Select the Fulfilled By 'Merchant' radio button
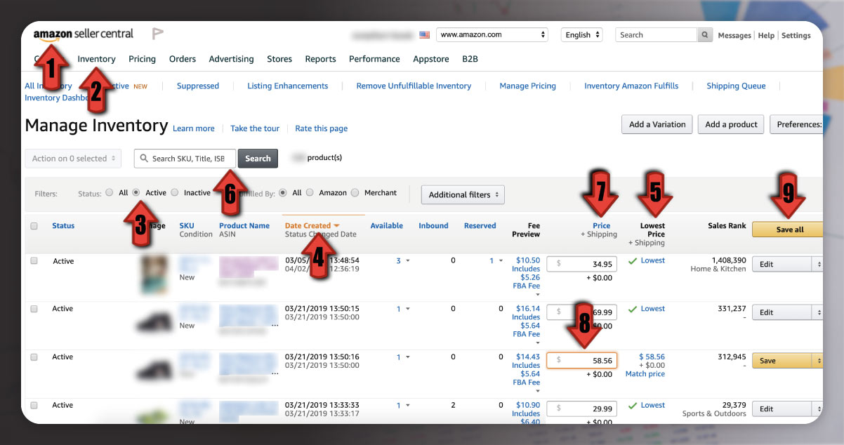The width and height of the screenshot is (844, 445). coord(355,192)
